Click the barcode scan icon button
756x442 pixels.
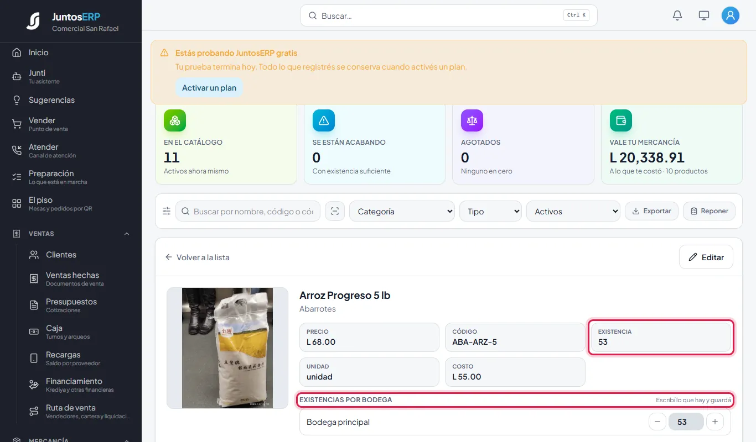click(x=335, y=211)
